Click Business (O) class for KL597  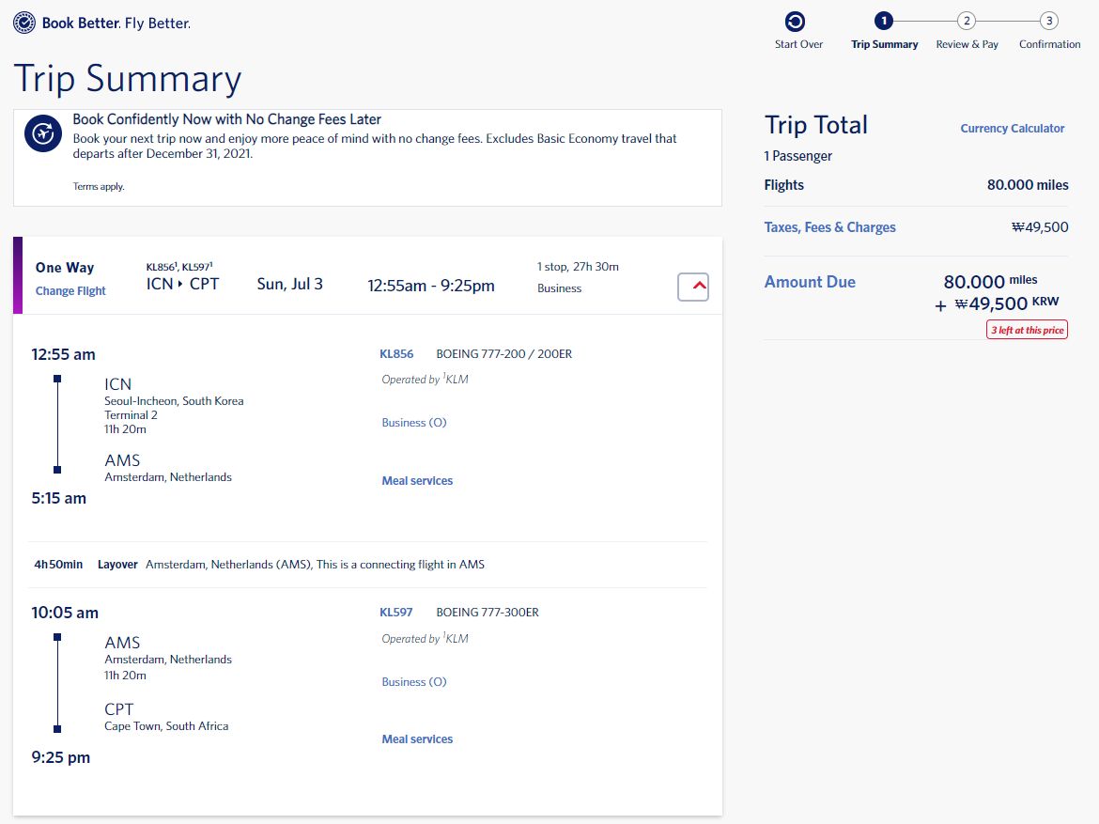coord(414,681)
